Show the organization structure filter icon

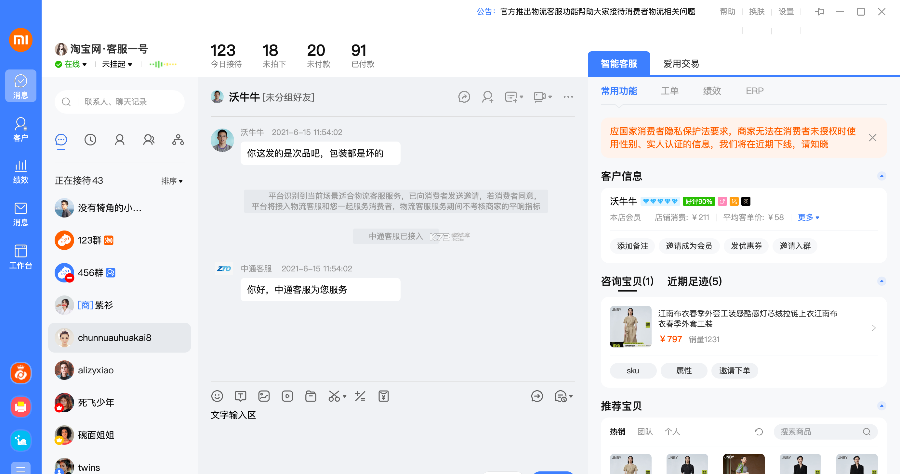(x=178, y=140)
